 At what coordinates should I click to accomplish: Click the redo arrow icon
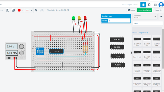pos(2,10)
